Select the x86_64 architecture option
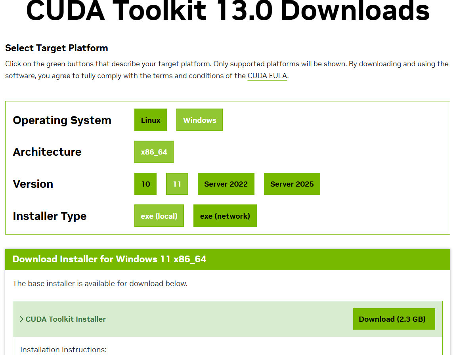 point(154,152)
